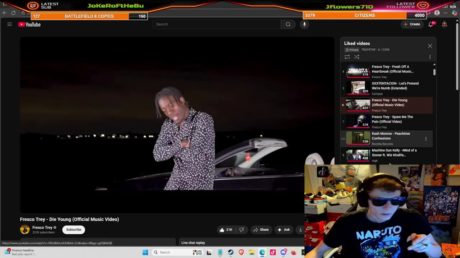460x258 pixels.
Task: Like the video with thumbs up
Action: click(226, 230)
